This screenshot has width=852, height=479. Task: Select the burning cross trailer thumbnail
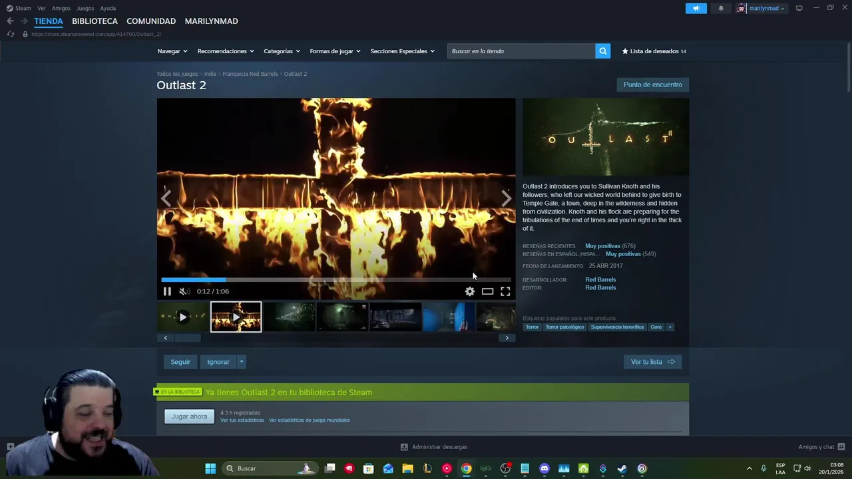[x=236, y=317]
